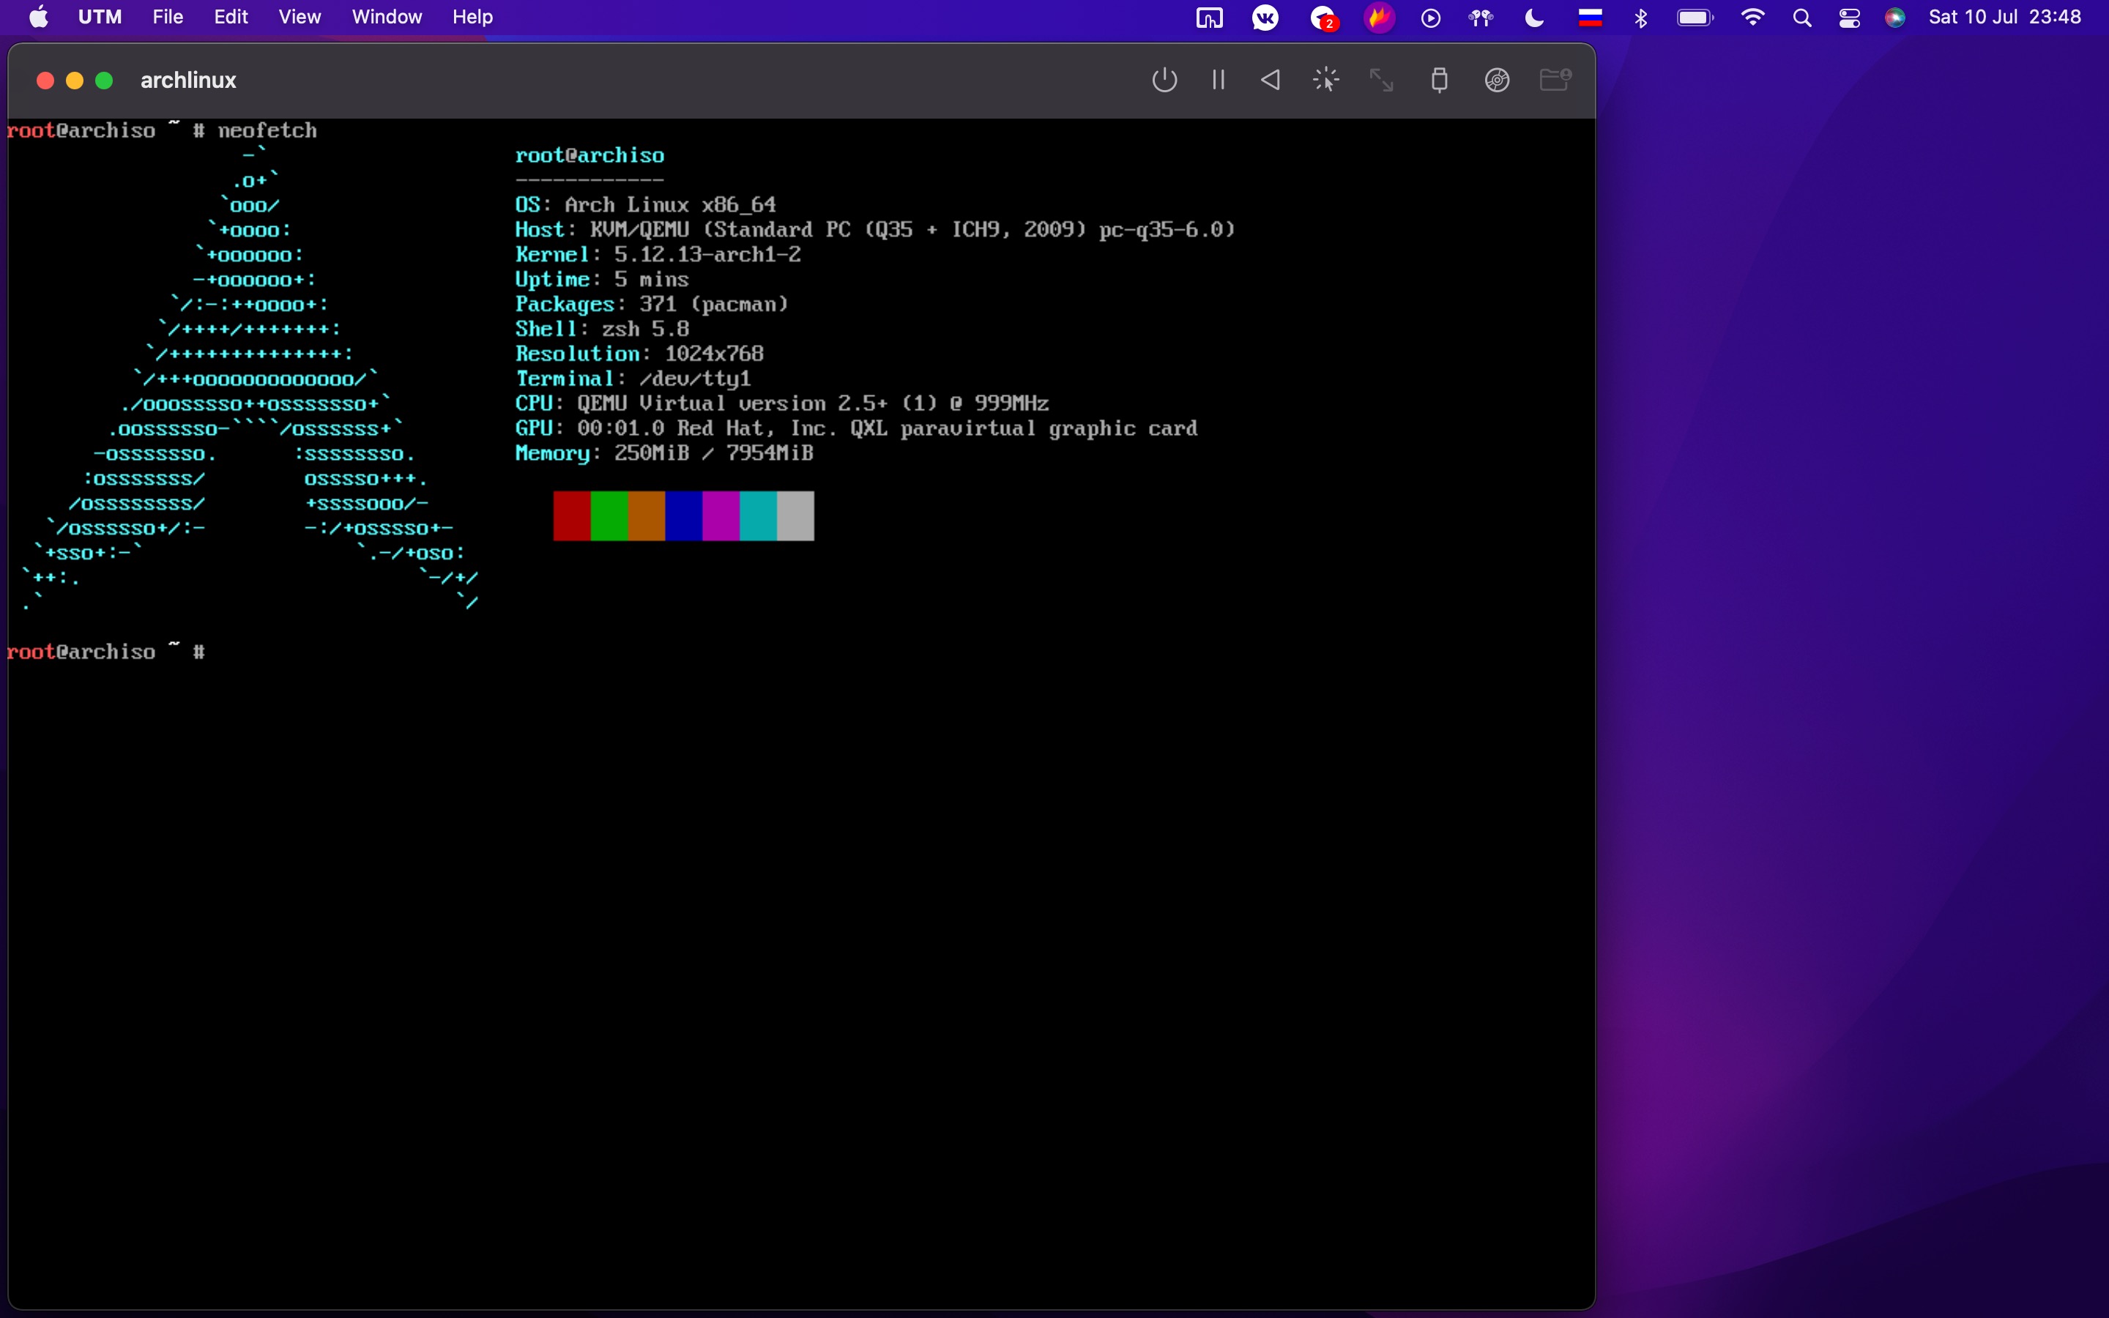Open the Russian flag input source menu

pos(1591,18)
